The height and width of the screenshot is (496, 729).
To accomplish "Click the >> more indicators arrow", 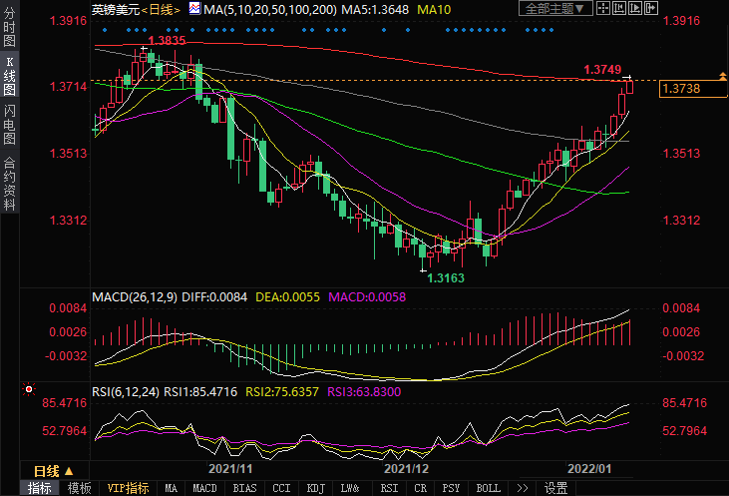I will (522, 488).
